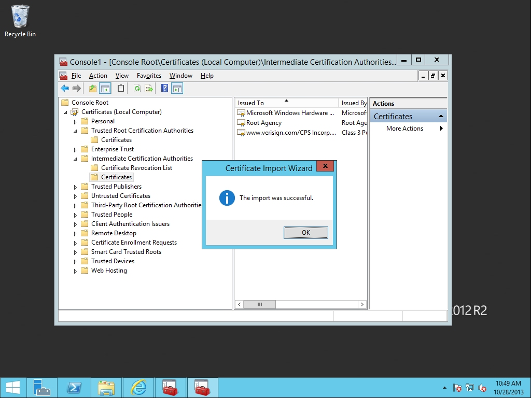Open More Actions in Actions pane
The image size is (531, 398).
click(x=404, y=129)
